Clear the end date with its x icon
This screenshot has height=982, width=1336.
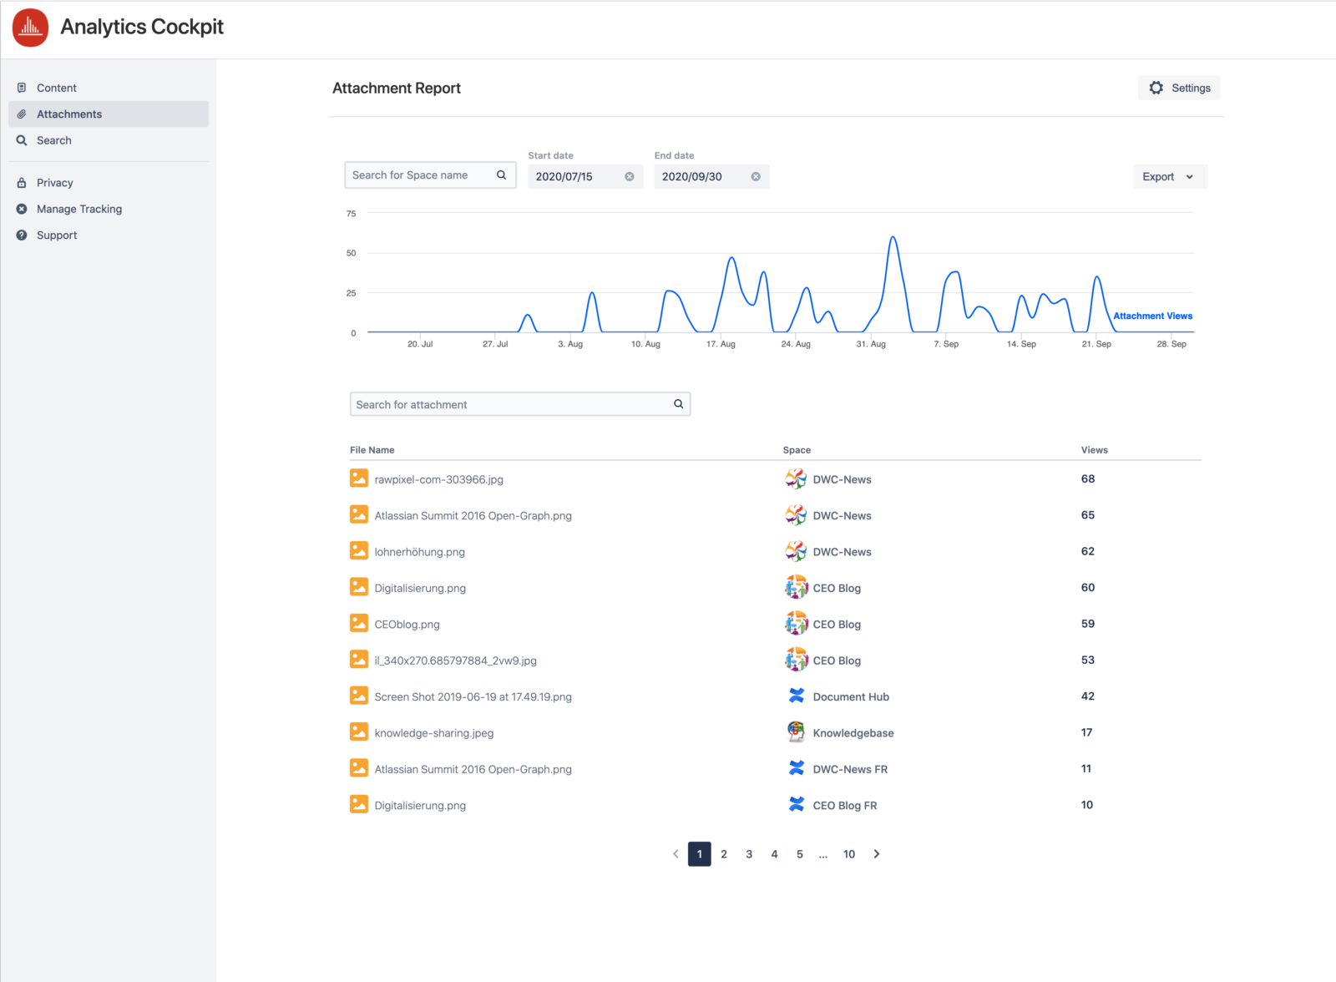pyautogui.click(x=755, y=176)
